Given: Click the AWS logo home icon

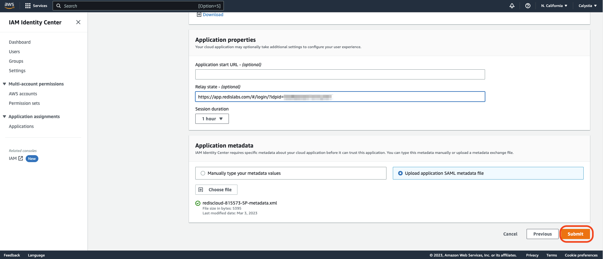Looking at the screenshot, I should click(x=10, y=6).
